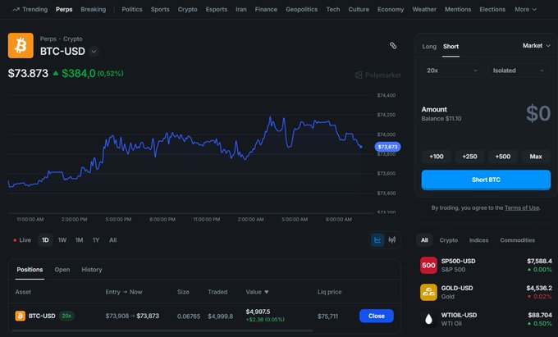Open the Positions tab

[30, 270]
